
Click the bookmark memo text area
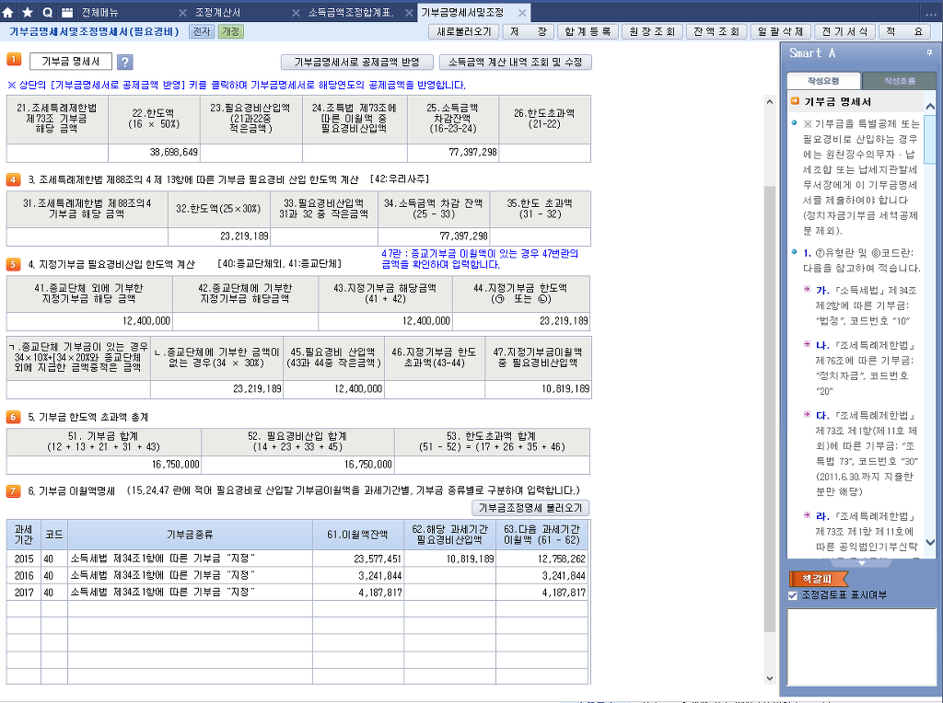click(x=860, y=644)
